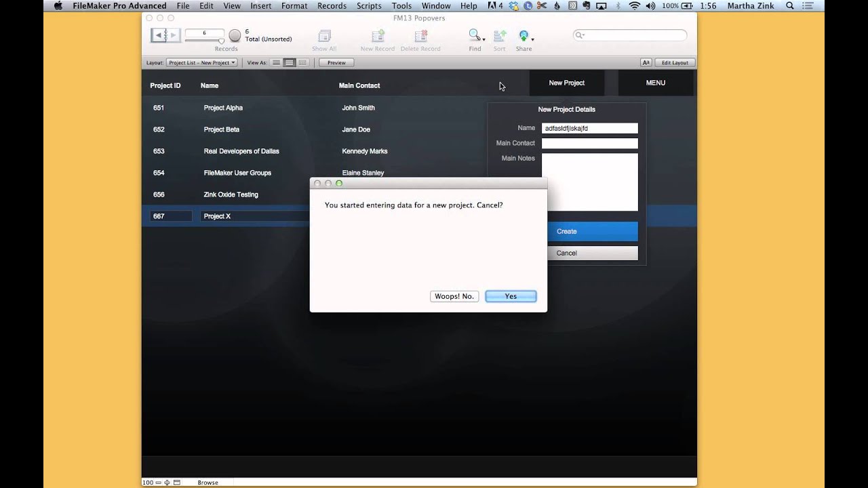Click scissors icon in menu bar

tap(542, 5)
